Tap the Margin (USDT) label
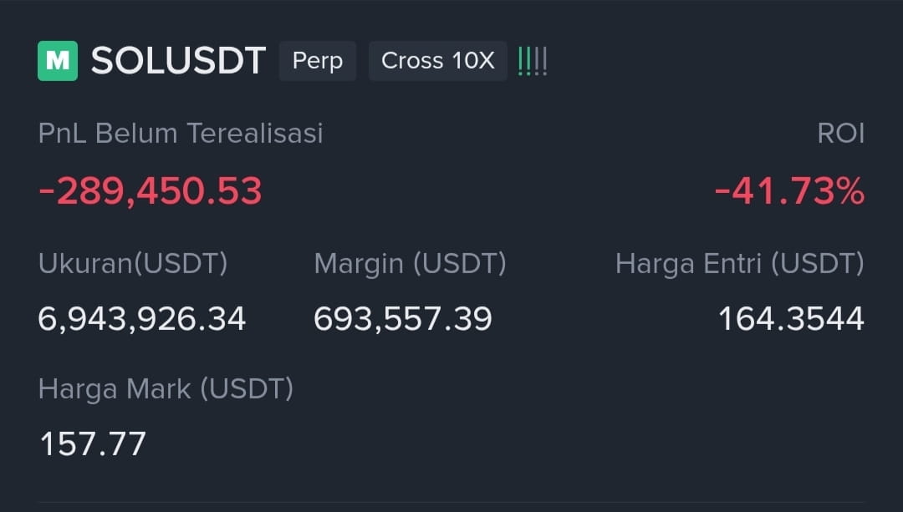The height and width of the screenshot is (512, 903). coord(410,263)
